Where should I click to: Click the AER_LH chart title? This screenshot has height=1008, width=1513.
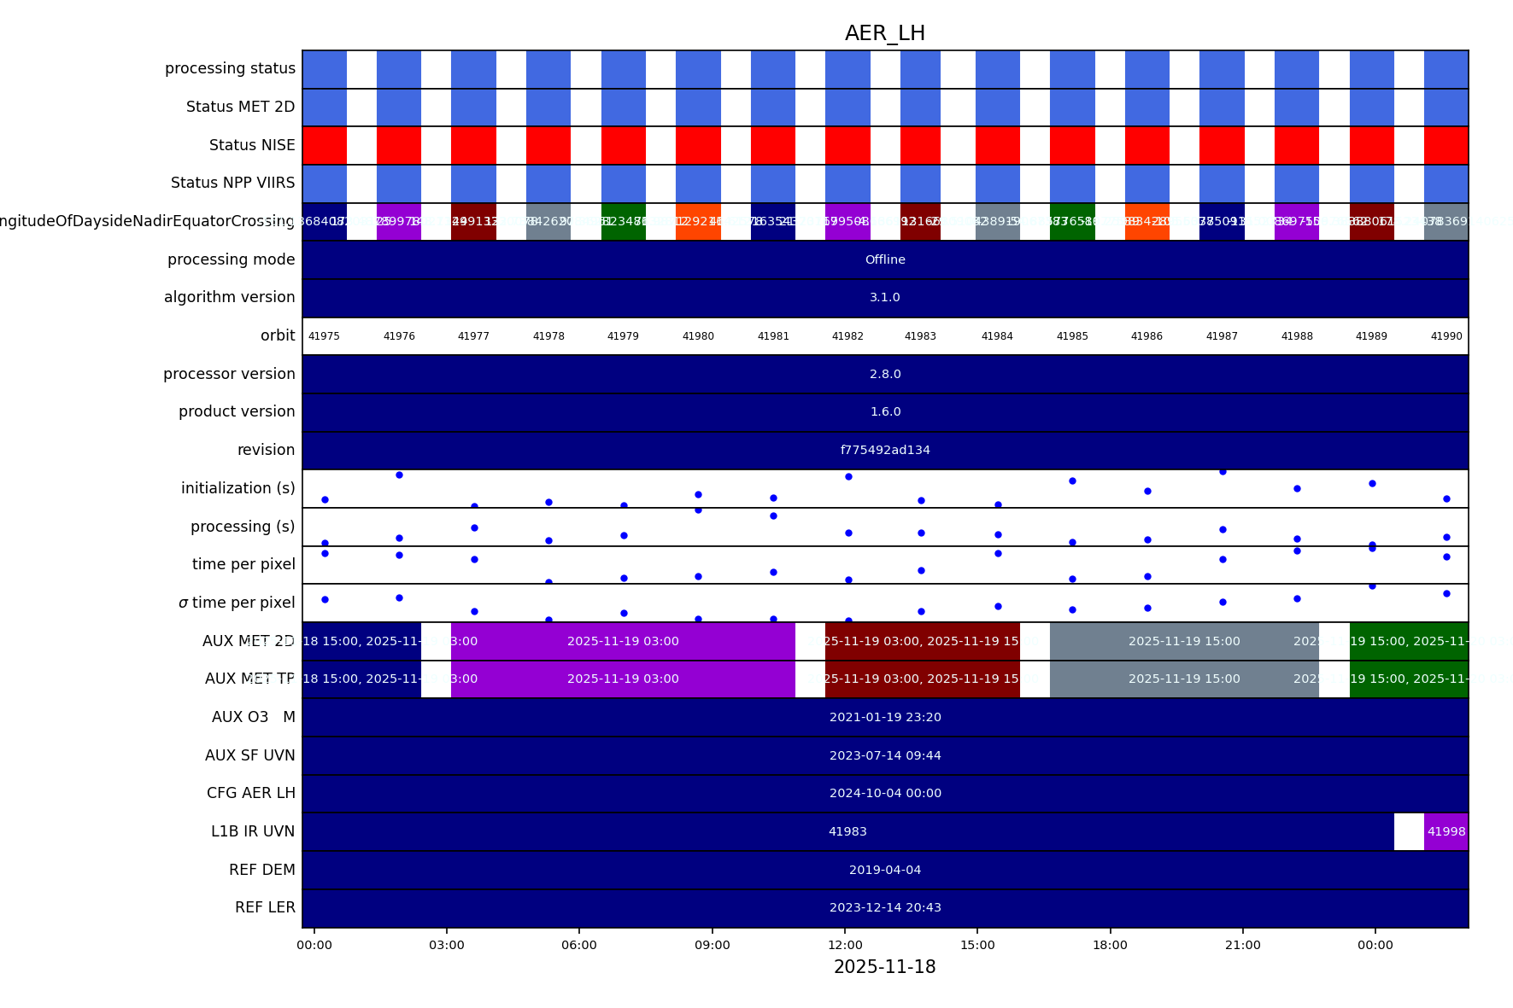point(884,33)
